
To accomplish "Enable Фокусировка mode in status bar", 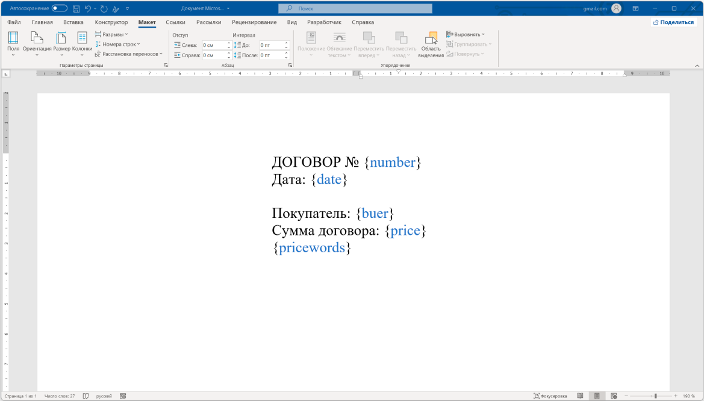I will tap(550, 396).
